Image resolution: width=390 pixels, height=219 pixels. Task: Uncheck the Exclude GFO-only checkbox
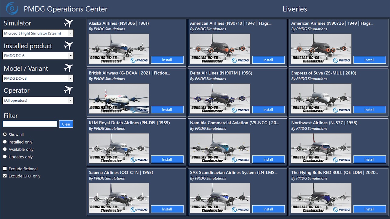click(x=5, y=176)
